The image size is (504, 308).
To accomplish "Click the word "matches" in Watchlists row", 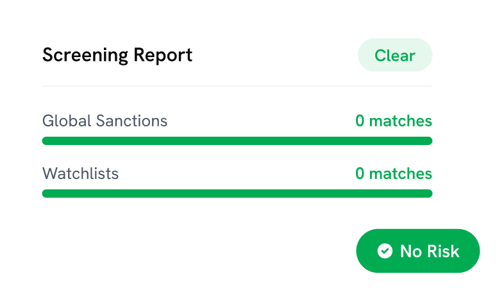I will click(401, 173).
